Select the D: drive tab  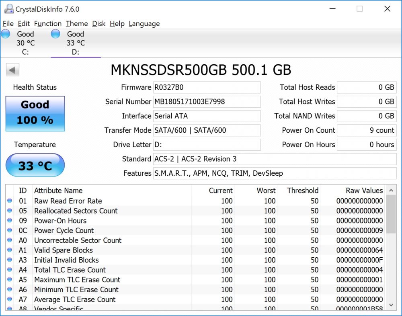click(x=76, y=43)
